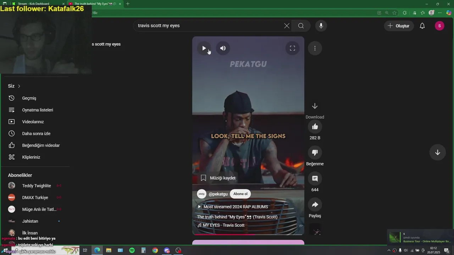Open Task View on the taskbar
The width and height of the screenshot is (454, 255).
pyautogui.click(x=85, y=250)
